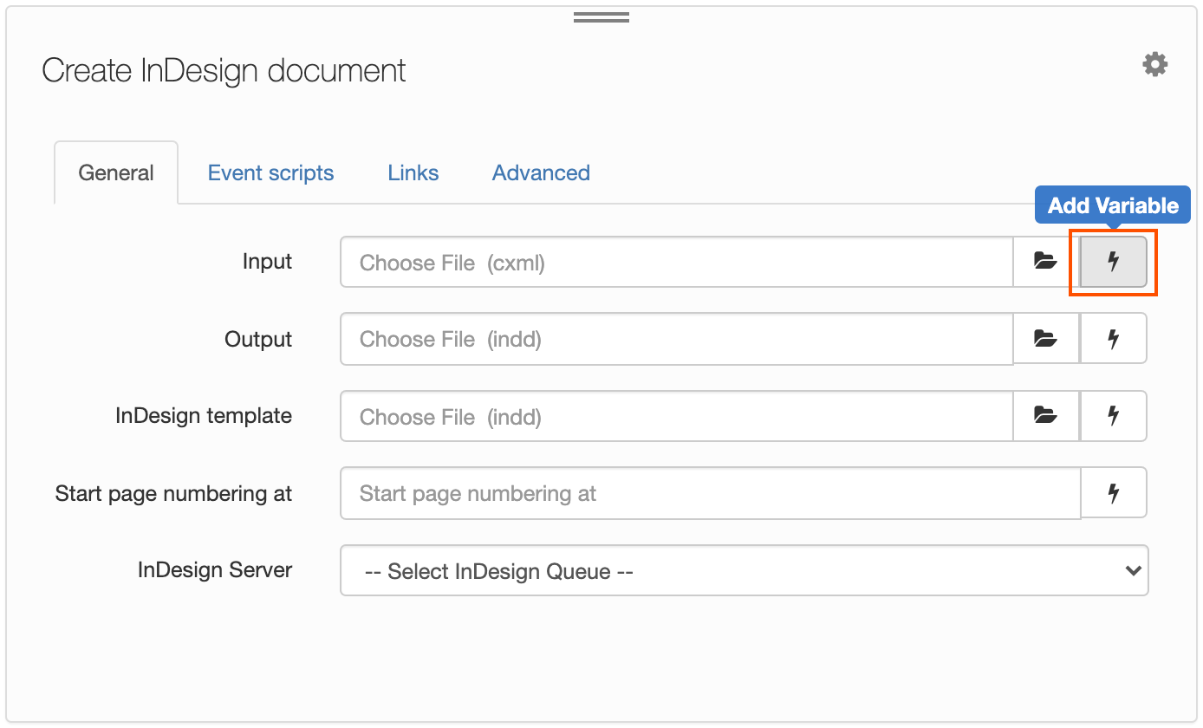Viewport: 1203px width, 728px height.
Task: Click the InDesign template file field
Action: 677,416
